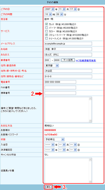Open the 入金日 year dropdown
The height and width of the screenshot is (190, 105).
tap(50, 144)
